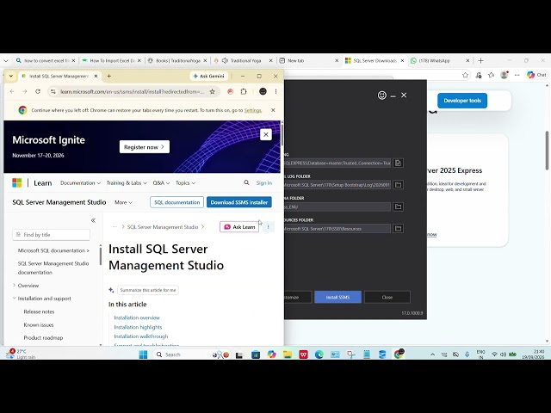
Task: Click Download SSMS installer button
Action: (239, 202)
